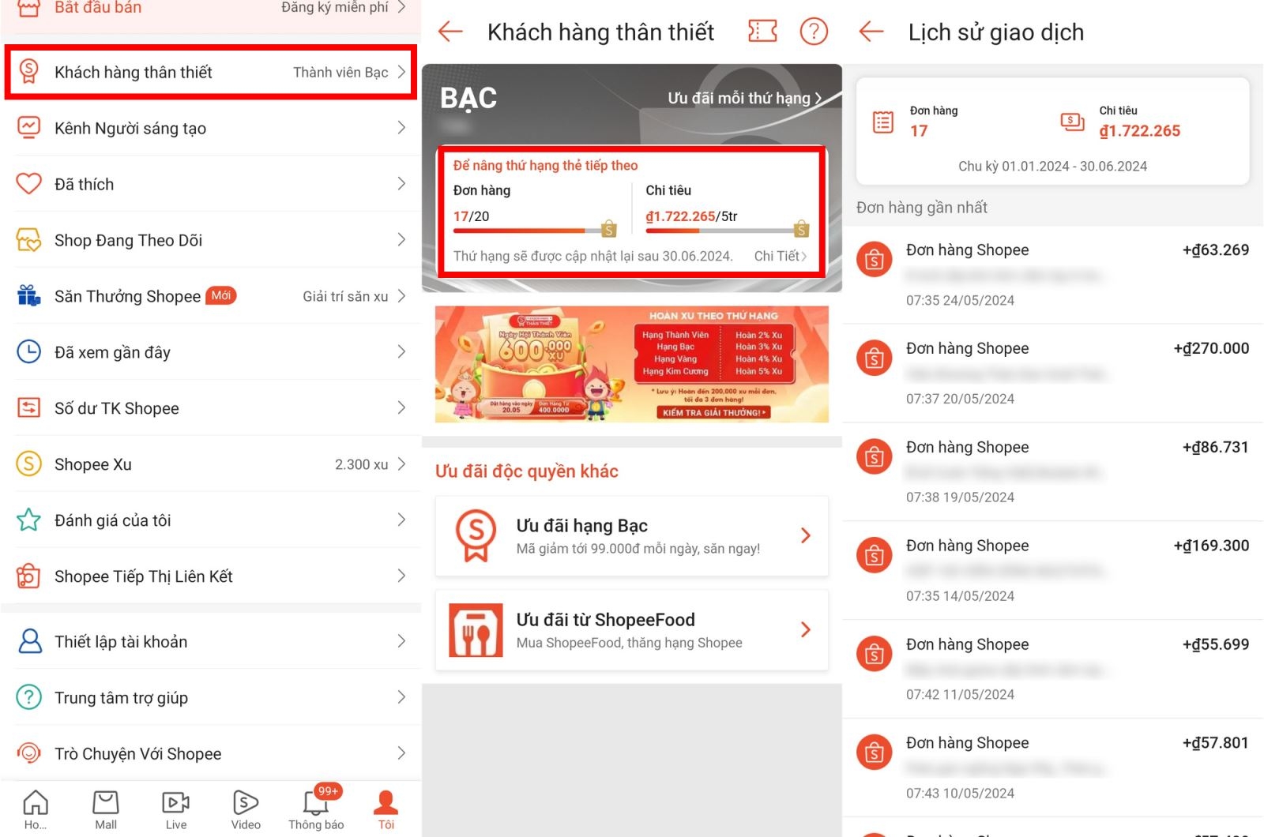
Task: Open the Hoàn xu theo thứ hạng promo banner
Action: tap(632, 364)
